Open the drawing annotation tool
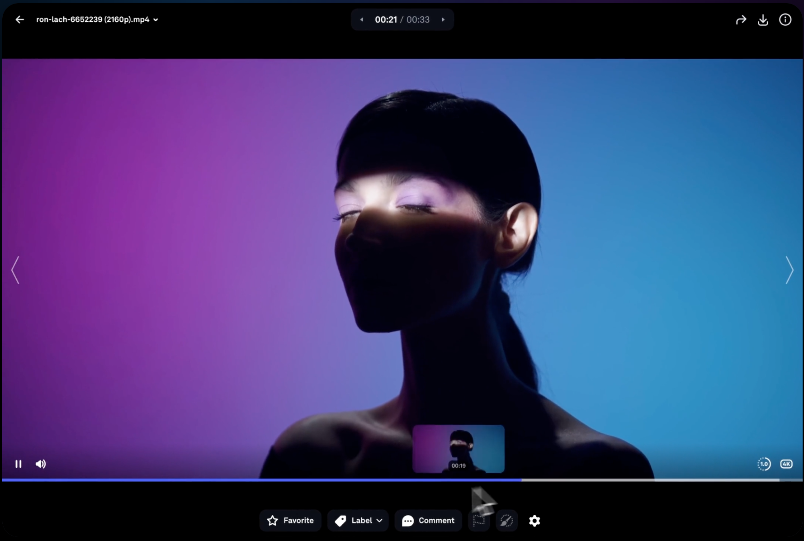804x541 pixels. tap(506, 521)
